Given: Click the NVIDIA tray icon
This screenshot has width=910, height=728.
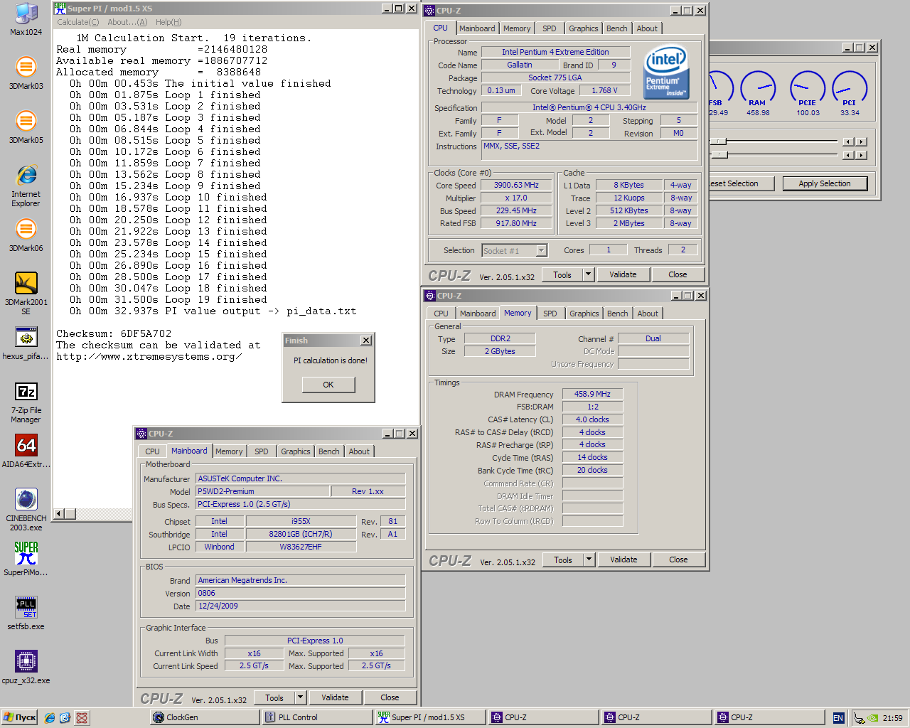Looking at the screenshot, I should tap(873, 718).
